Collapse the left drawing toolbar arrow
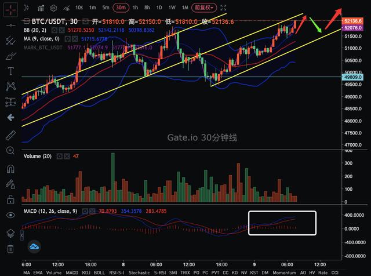The image size is (371, 276). (x=10, y=118)
